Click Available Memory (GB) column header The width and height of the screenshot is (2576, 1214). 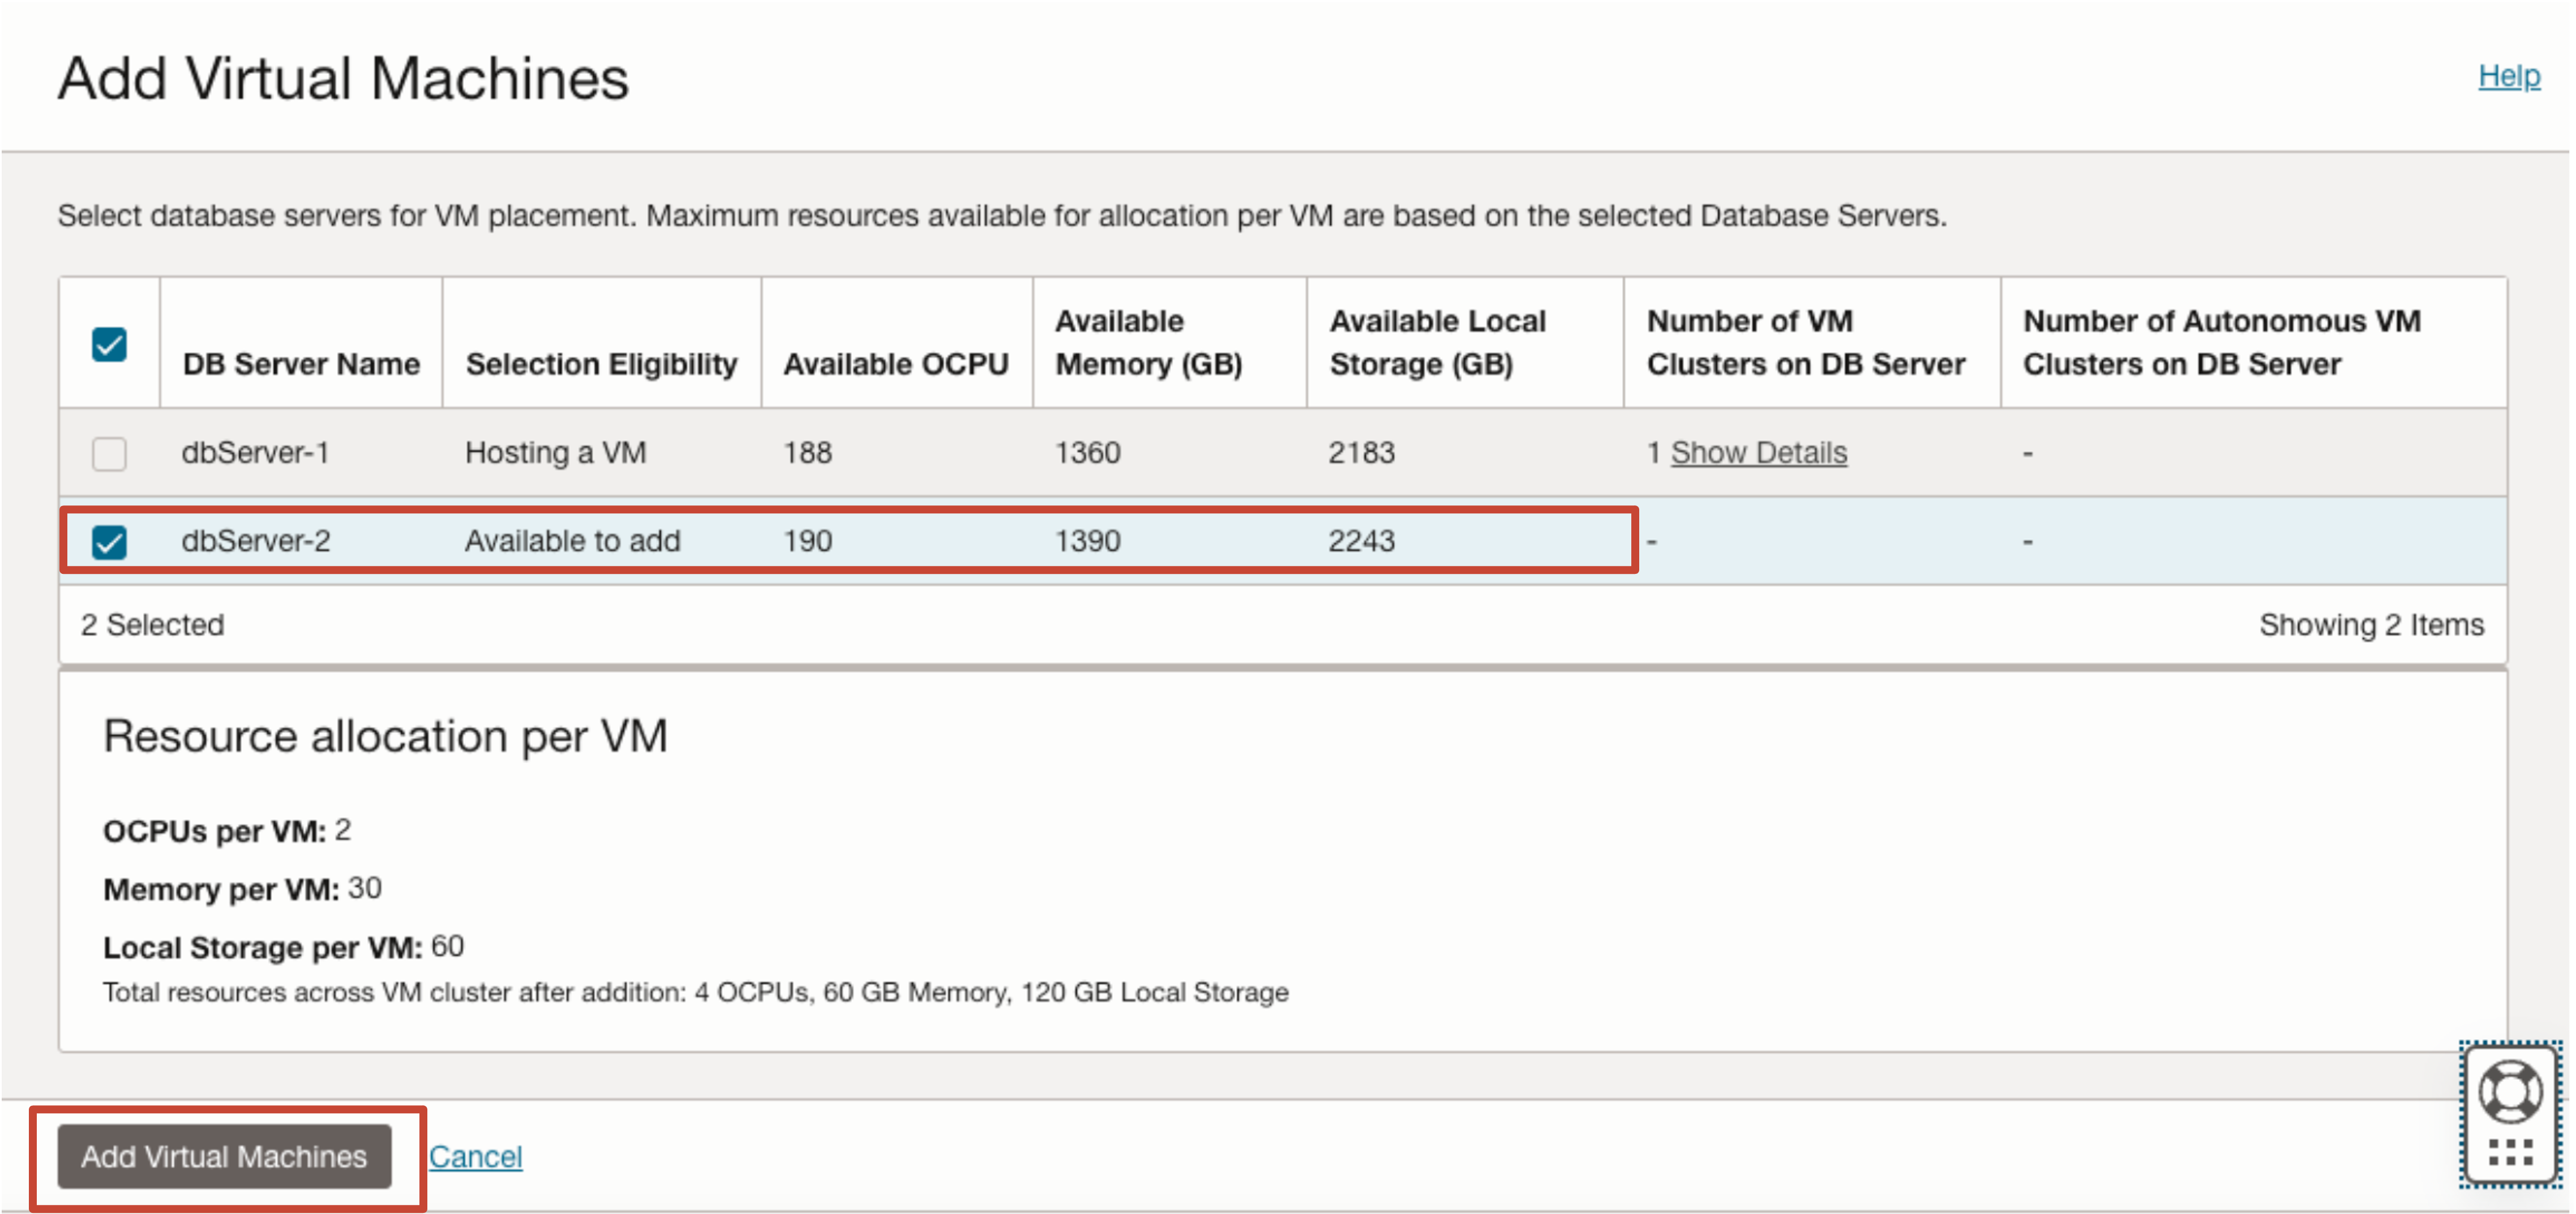1148,343
